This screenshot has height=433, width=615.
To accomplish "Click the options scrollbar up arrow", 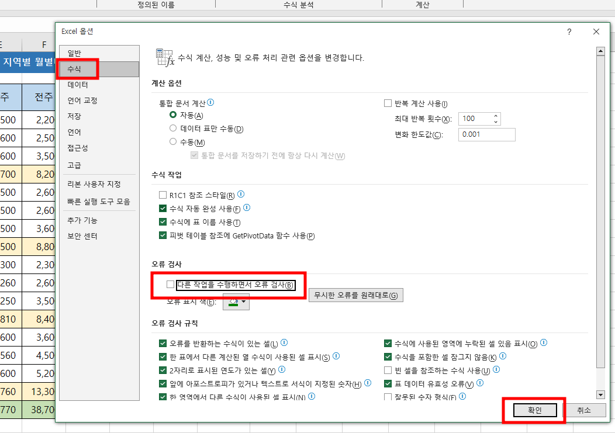I will 600,51.
